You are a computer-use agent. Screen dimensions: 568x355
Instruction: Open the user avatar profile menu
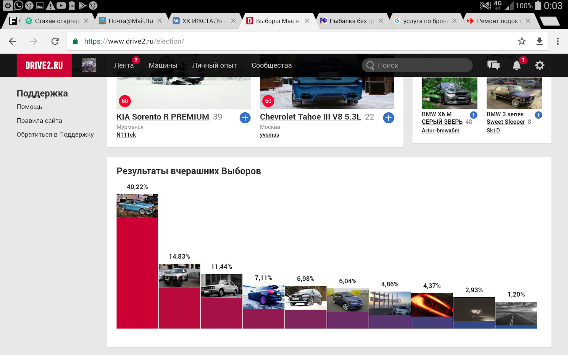tap(89, 65)
